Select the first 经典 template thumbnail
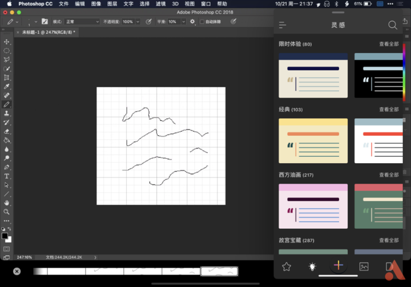The image size is (411, 287). (313, 140)
